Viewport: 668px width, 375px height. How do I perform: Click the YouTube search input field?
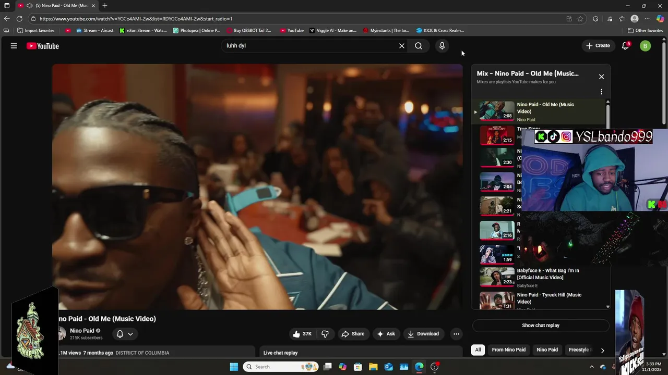coord(311,46)
